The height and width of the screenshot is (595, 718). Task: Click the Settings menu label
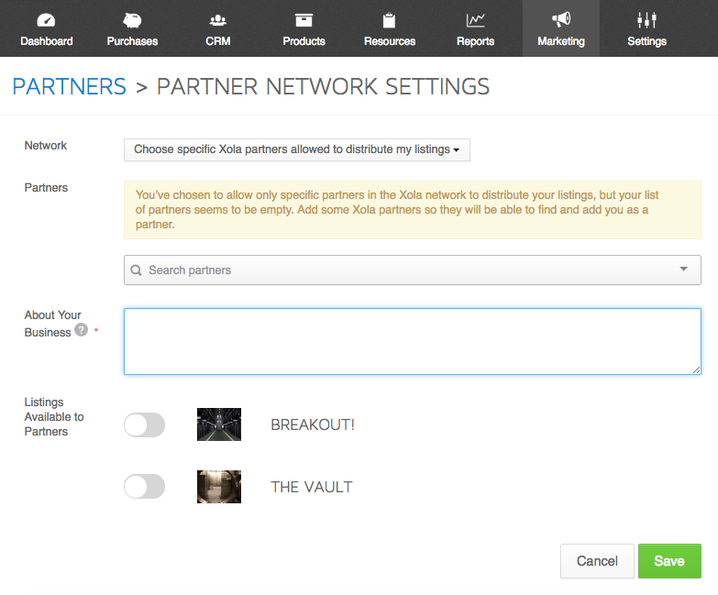tap(646, 41)
